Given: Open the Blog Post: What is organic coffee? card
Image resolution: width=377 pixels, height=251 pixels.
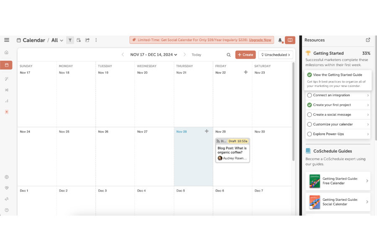Looking at the screenshot, I should 232,150.
